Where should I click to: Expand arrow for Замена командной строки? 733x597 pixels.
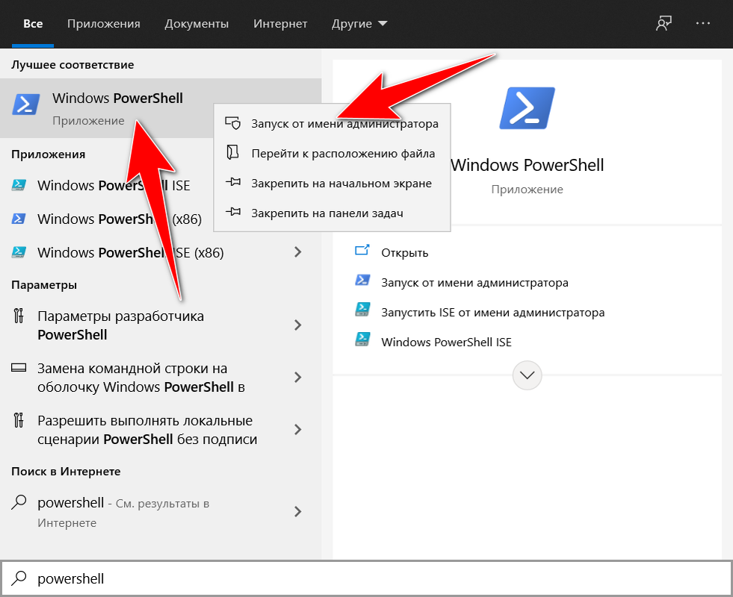coord(298,378)
